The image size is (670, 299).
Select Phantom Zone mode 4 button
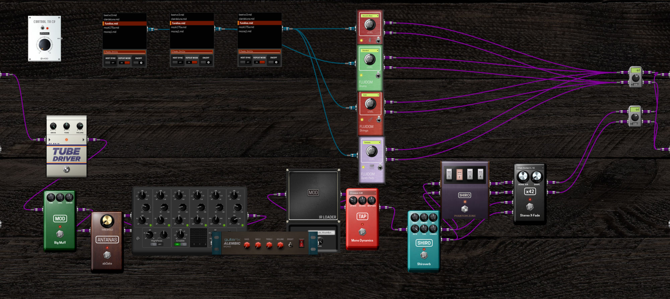[480, 174]
